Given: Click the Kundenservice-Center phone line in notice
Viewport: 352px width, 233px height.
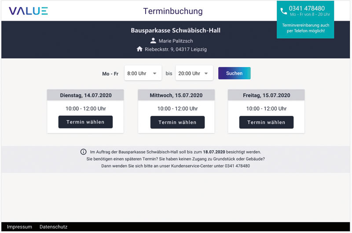Looking at the screenshot, I should point(176,166).
